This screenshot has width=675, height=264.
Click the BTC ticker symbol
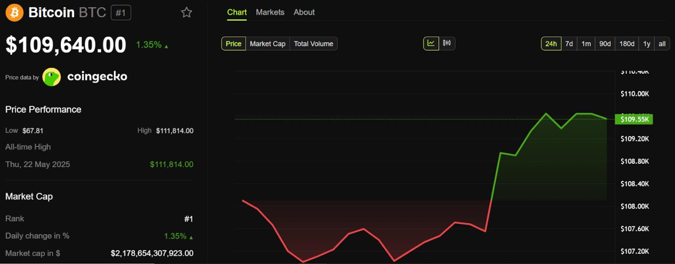pos(92,13)
